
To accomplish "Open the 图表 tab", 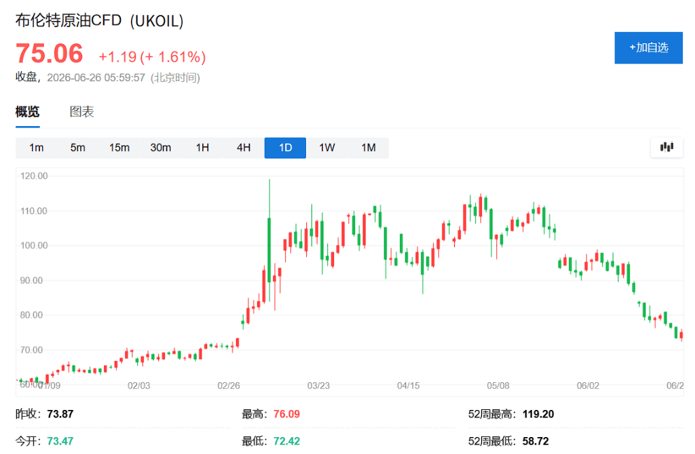I will click(x=81, y=112).
